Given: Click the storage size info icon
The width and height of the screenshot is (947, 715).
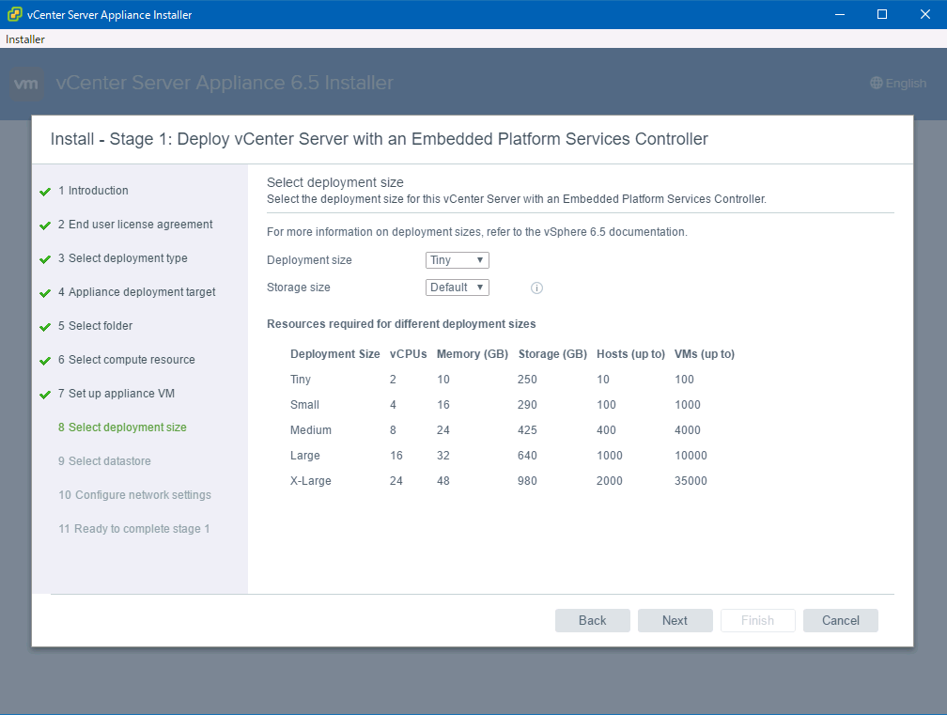Looking at the screenshot, I should pos(536,288).
